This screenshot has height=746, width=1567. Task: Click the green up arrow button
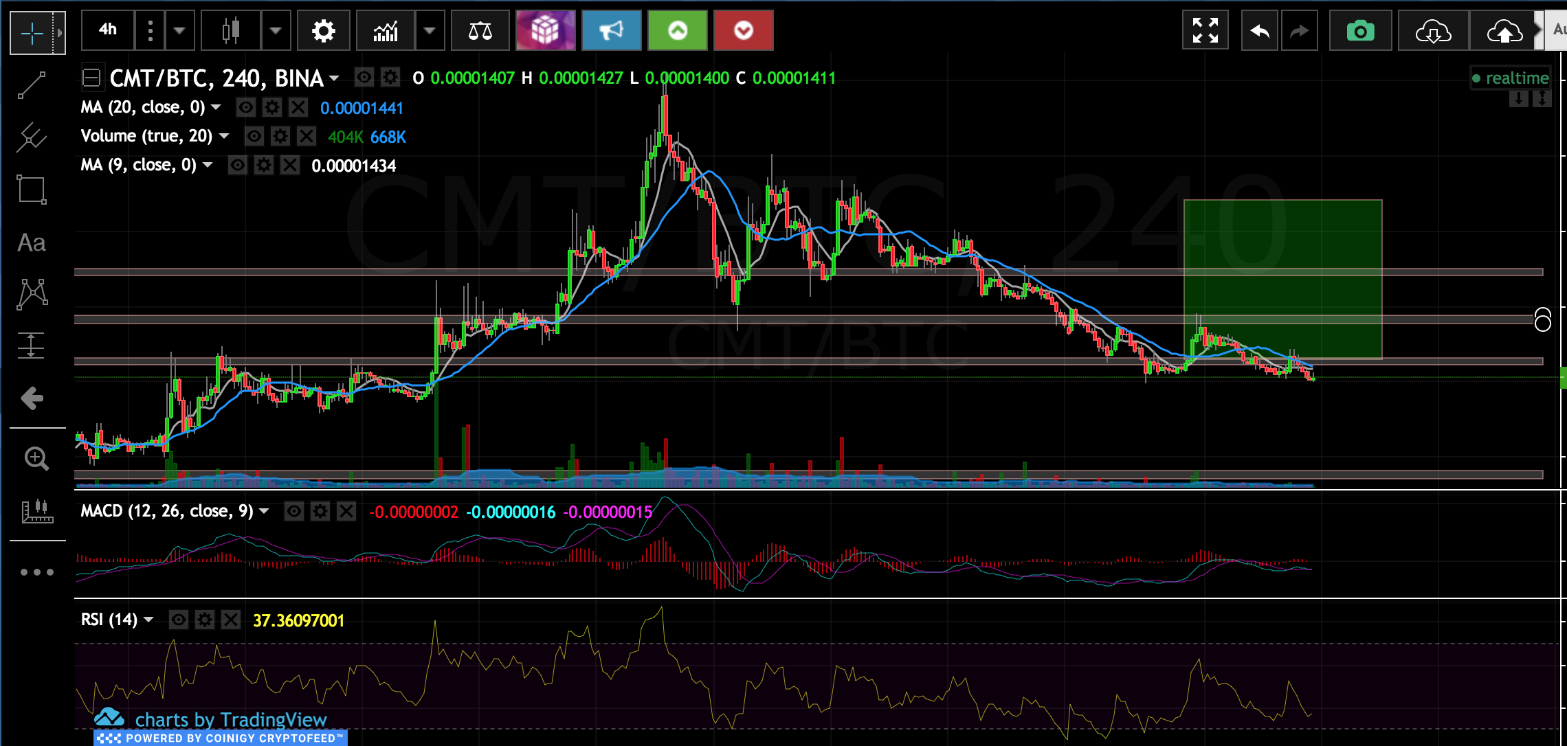click(x=678, y=31)
